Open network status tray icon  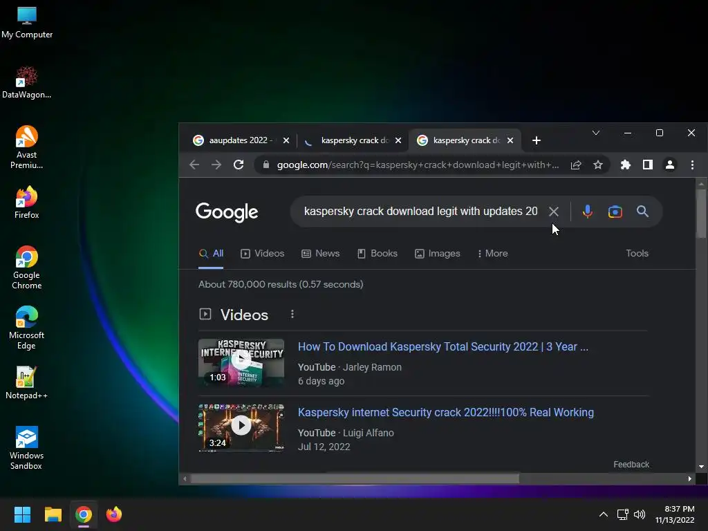(623, 514)
